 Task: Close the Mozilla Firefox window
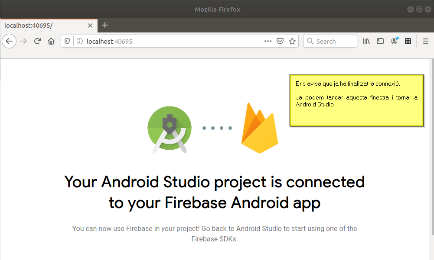click(428, 9)
